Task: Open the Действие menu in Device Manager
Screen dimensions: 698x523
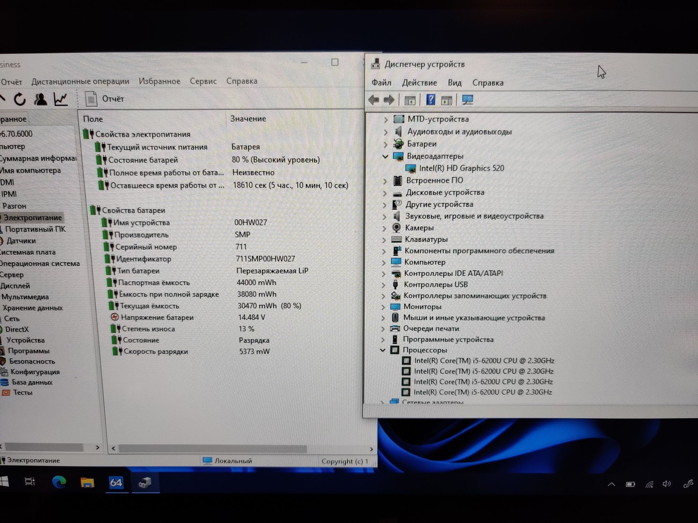Action: [419, 83]
